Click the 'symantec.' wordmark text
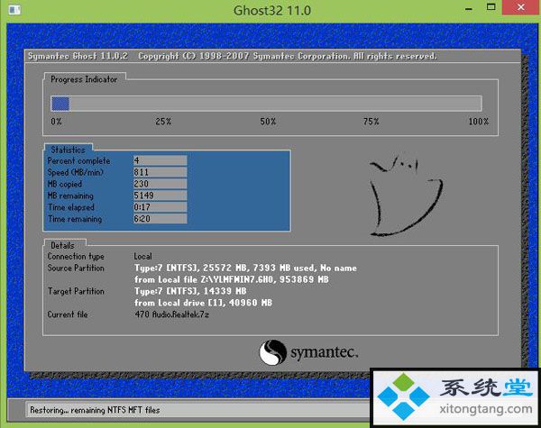This screenshot has width=541, height=428. tap(325, 352)
